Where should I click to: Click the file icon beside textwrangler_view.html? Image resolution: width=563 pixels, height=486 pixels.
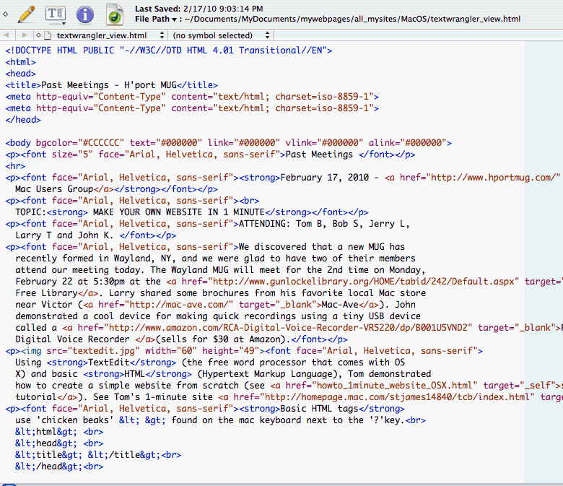click(x=48, y=35)
